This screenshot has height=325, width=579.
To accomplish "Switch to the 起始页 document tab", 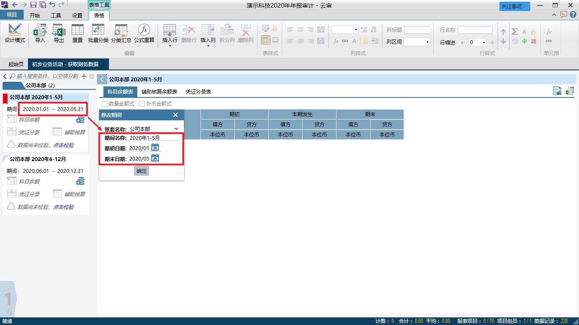I will click(16, 64).
